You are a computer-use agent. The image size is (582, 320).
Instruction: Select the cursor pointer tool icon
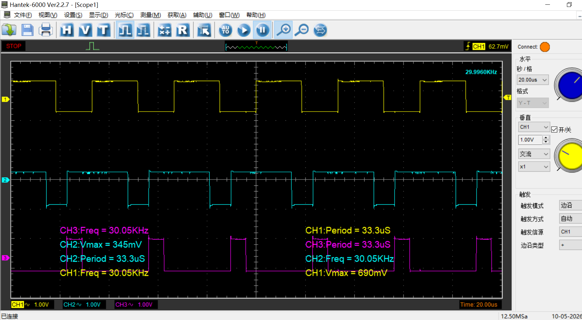pos(204,30)
